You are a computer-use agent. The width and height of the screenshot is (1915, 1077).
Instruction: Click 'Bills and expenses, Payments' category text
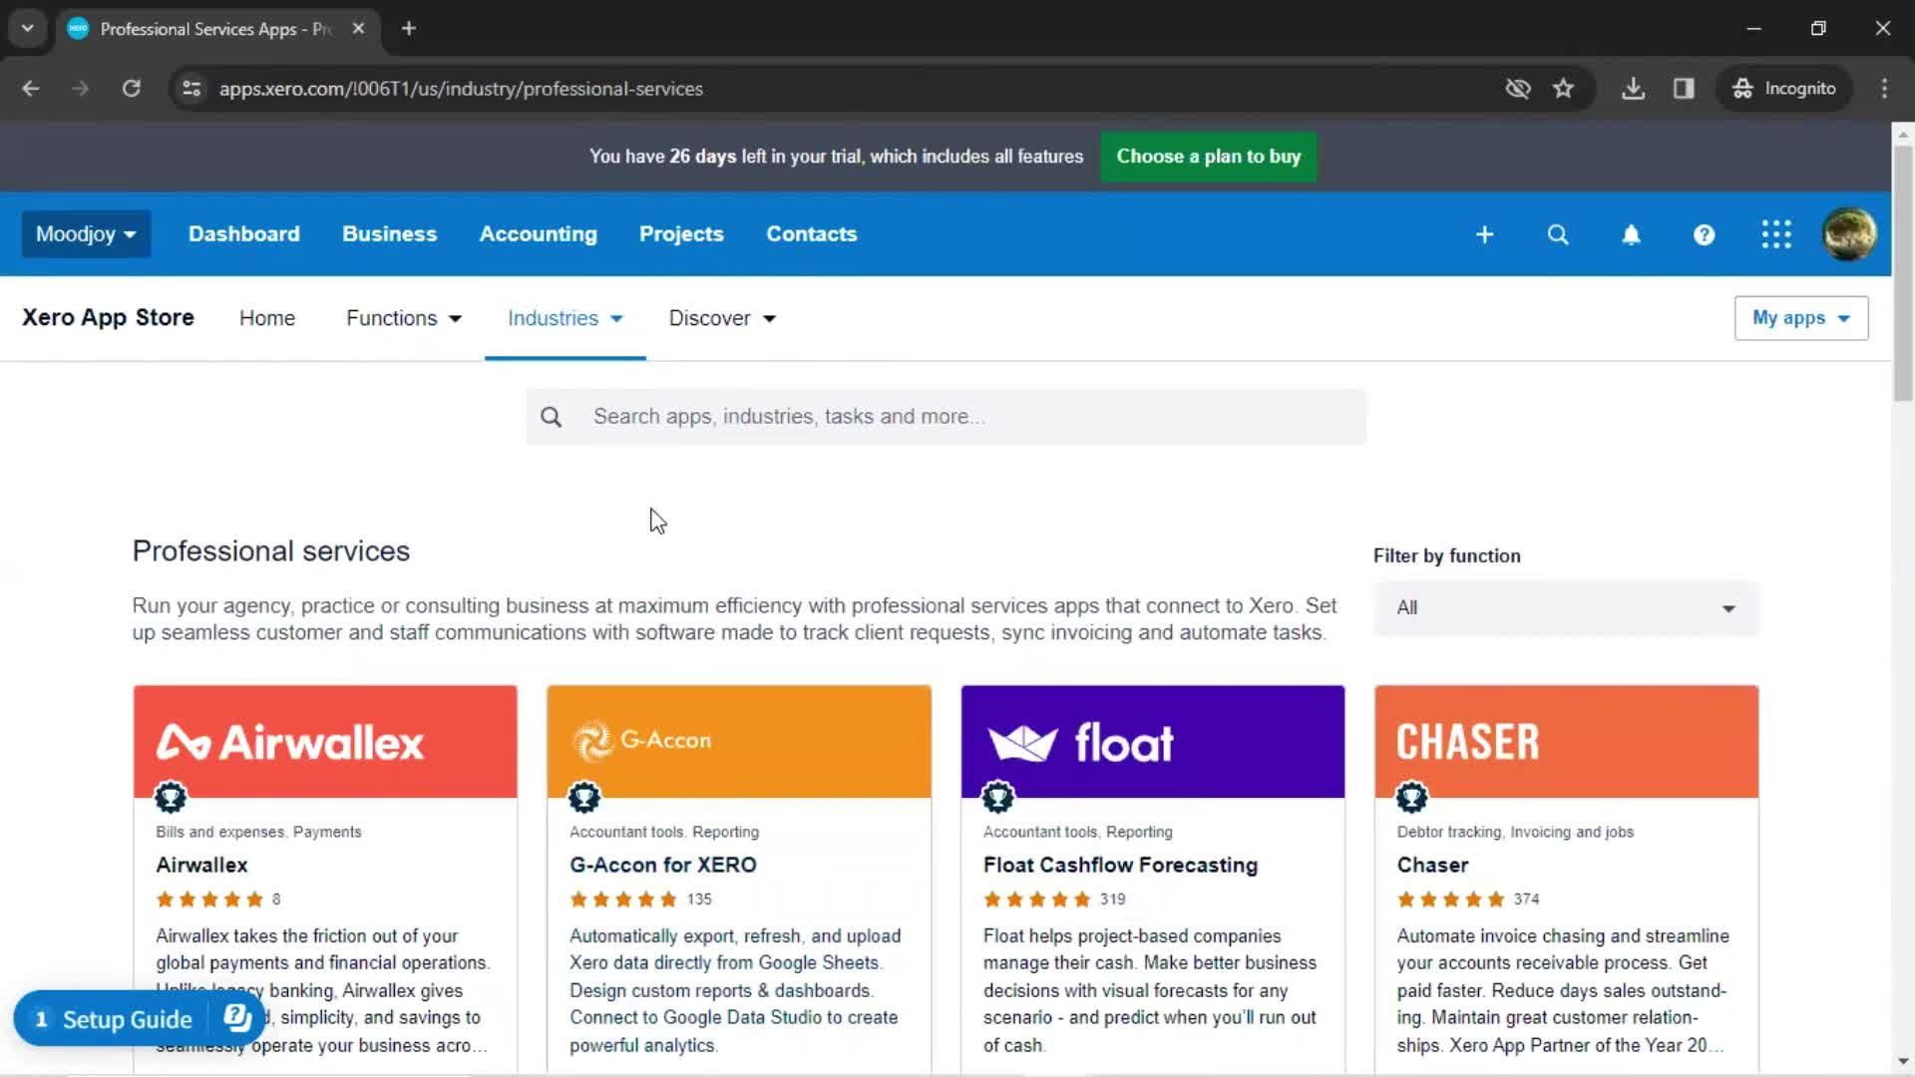tap(258, 832)
